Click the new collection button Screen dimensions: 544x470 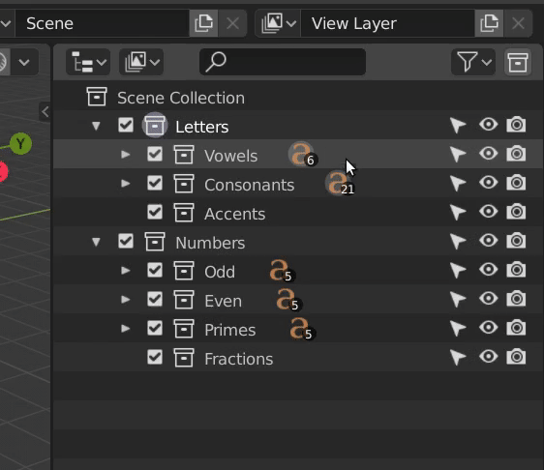pyautogui.click(x=518, y=62)
